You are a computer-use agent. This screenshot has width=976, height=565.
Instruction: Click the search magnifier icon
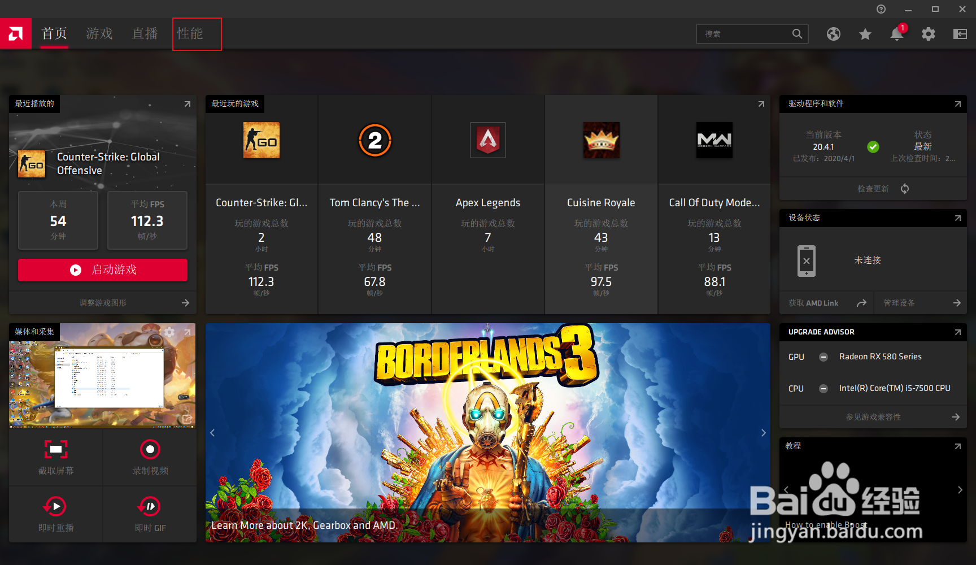(x=797, y=34)
